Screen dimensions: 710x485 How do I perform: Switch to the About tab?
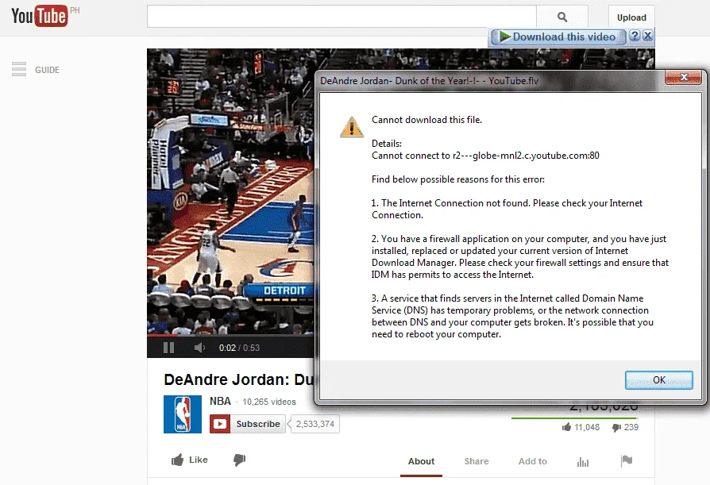421,461
